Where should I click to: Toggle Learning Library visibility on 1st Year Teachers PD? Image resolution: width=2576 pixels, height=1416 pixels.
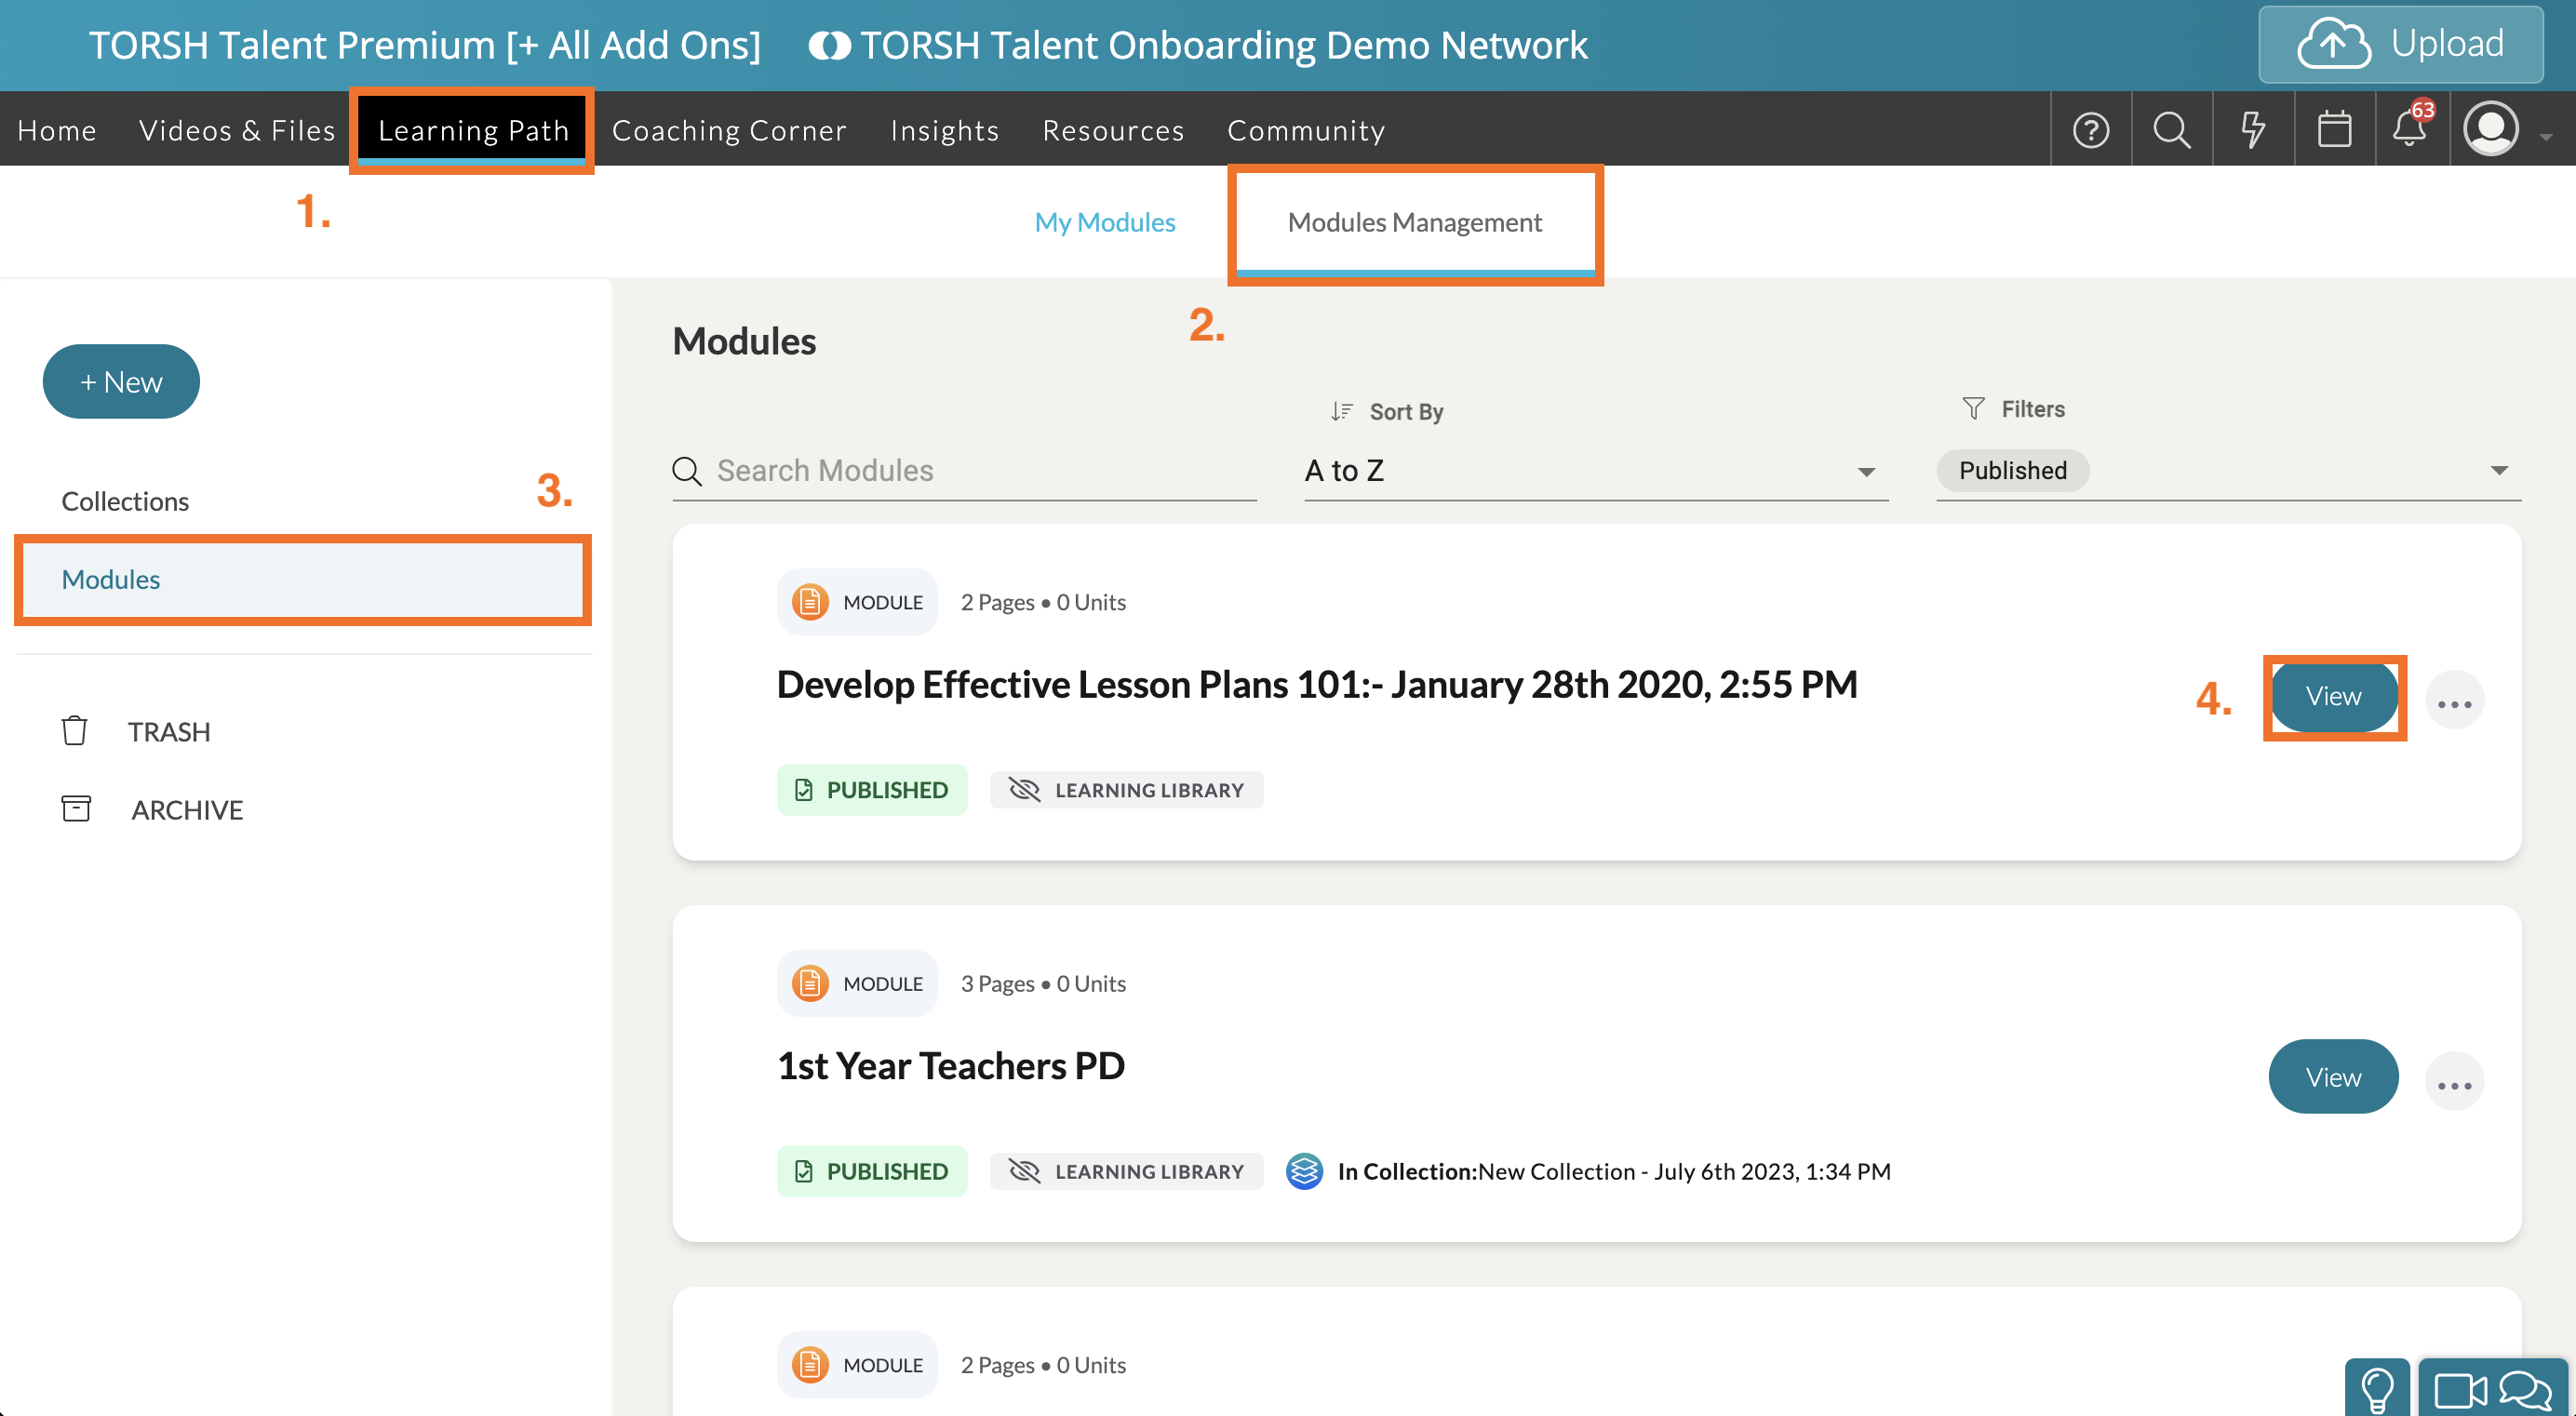click(1126, 1171)
